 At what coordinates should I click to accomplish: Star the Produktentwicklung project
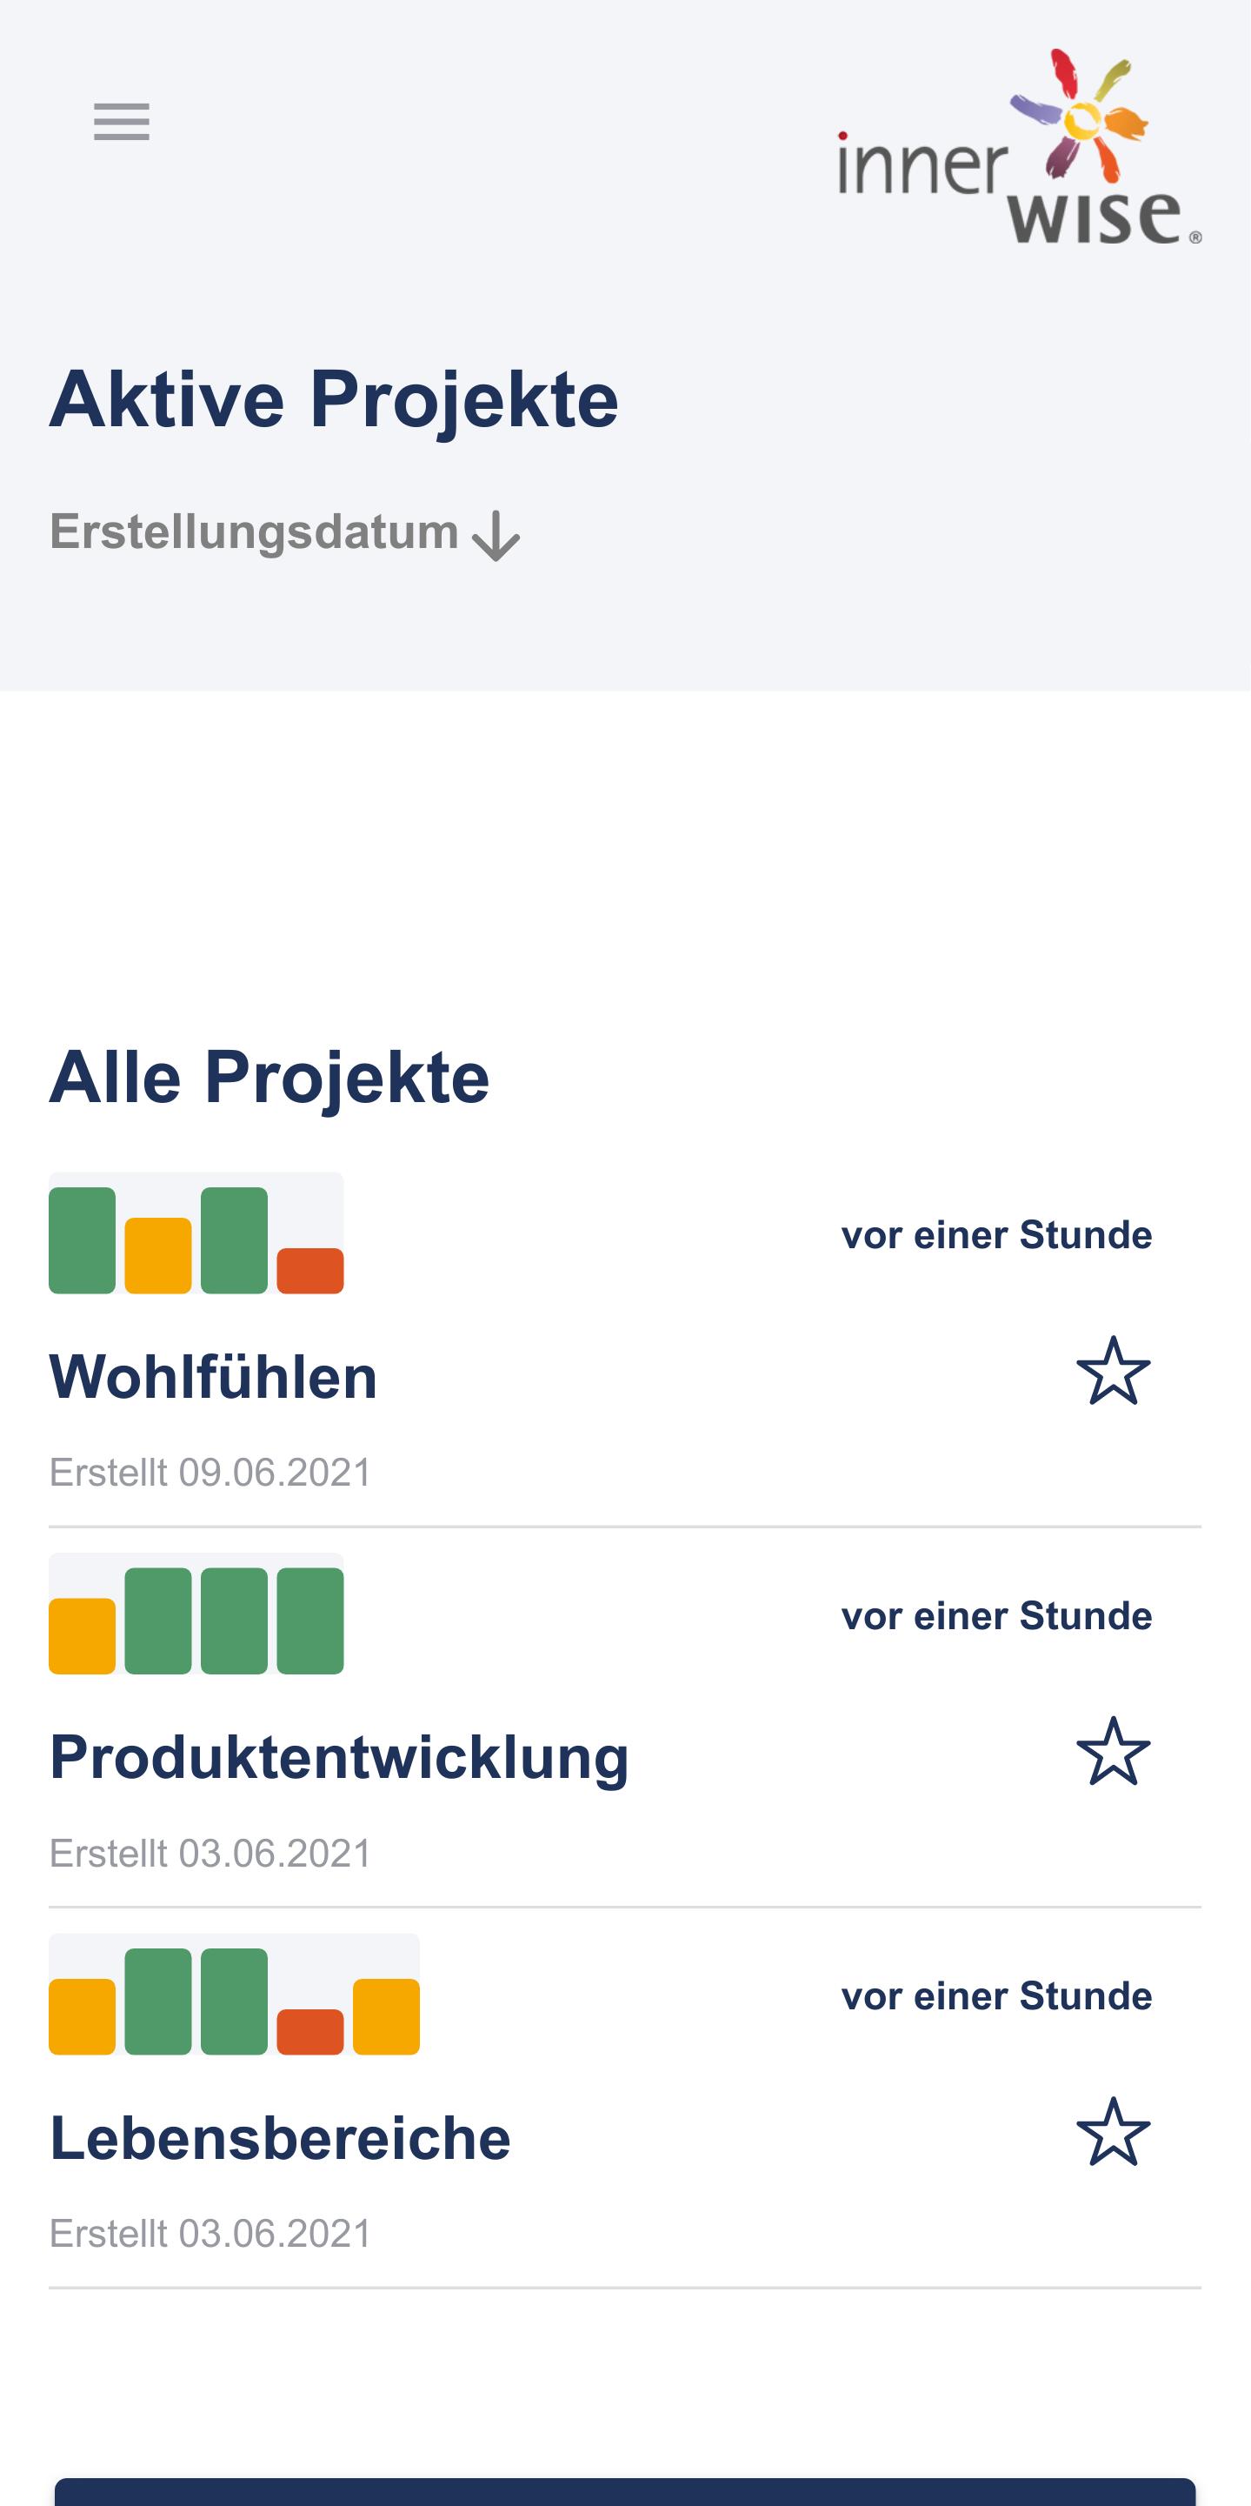tap(1113, 1750)
